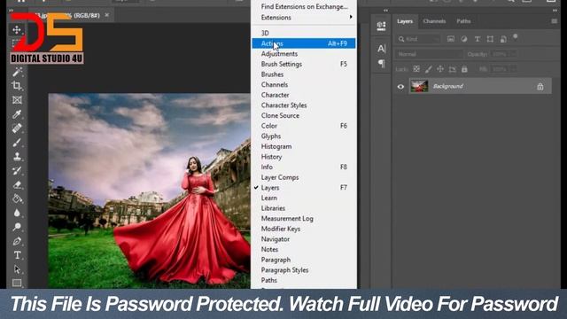The image size is (567, 319).
Task: Choose Adjustments from the Window menu
Action: pos(303,54)
